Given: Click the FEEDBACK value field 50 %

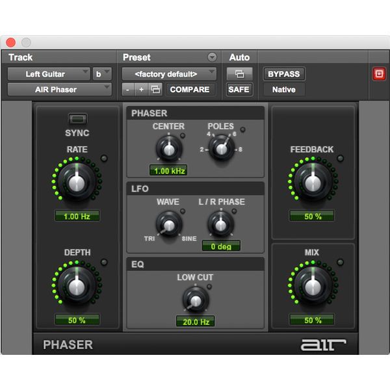Looking at the screenshot, I should pos(313,216).
